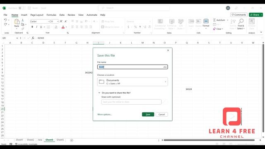Click the Undo arrow icon
This screenshot has height=149, width=265.
(x=5, y=20)
